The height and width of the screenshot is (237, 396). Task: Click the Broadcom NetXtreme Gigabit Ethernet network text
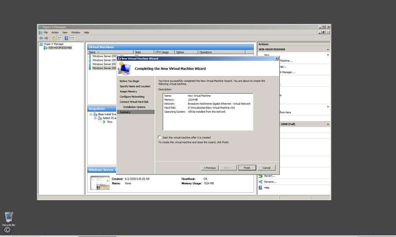pyautogui.click(x=219, y=104)
